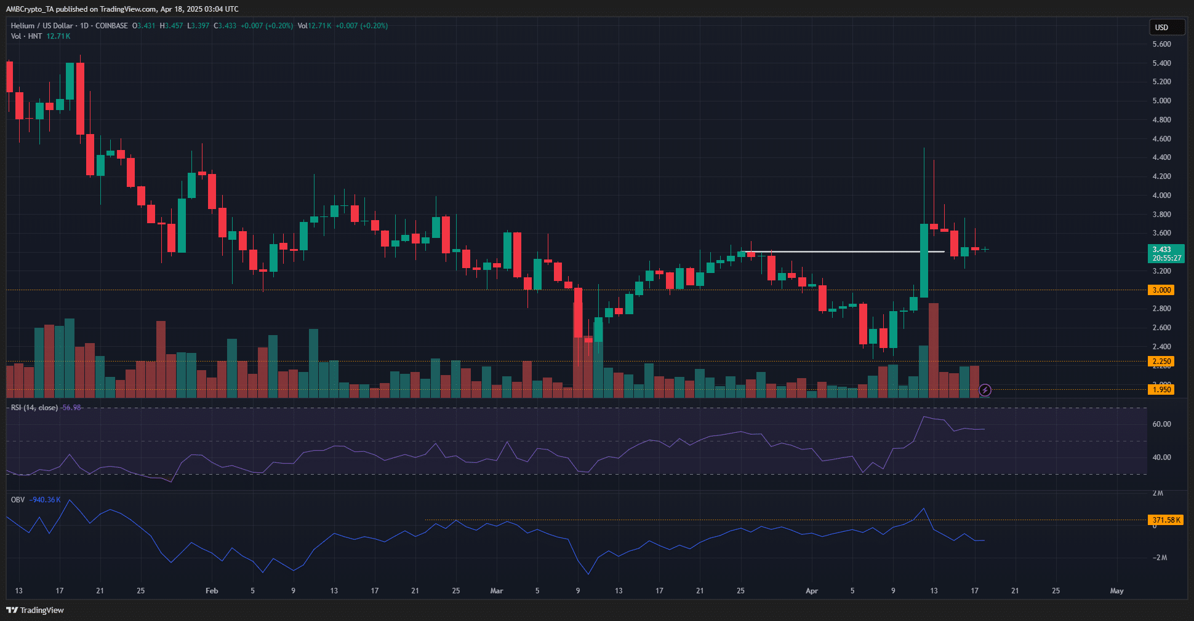Click the 371.58K OBV value label
Image resolution: width=1194 pixels, height=621 pixels.
point(1167,520)
